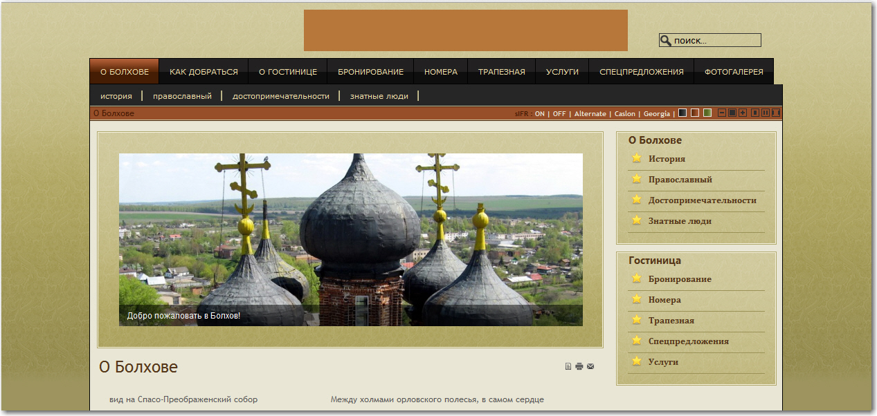Screen dimensions: 877x416
Task: Open the PDF document icon
Action: coord(568,367)
